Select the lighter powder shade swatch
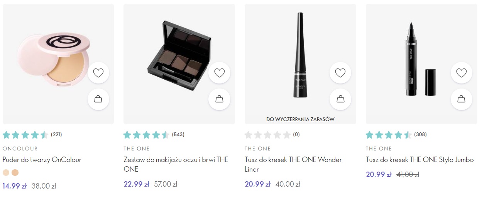The image size is (482, 197). coord(6,172)
